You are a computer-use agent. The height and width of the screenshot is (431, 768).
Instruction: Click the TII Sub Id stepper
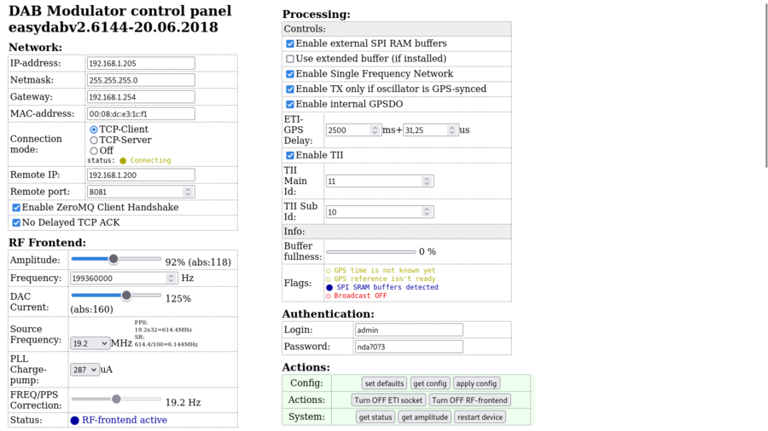pos(427,212)
